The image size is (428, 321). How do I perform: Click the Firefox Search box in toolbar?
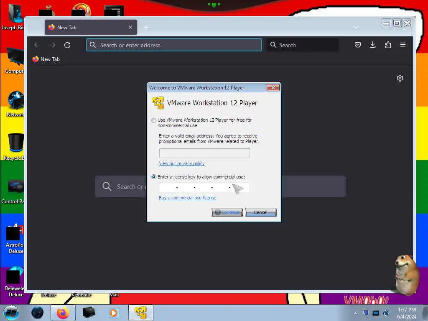tap(303, 45)
